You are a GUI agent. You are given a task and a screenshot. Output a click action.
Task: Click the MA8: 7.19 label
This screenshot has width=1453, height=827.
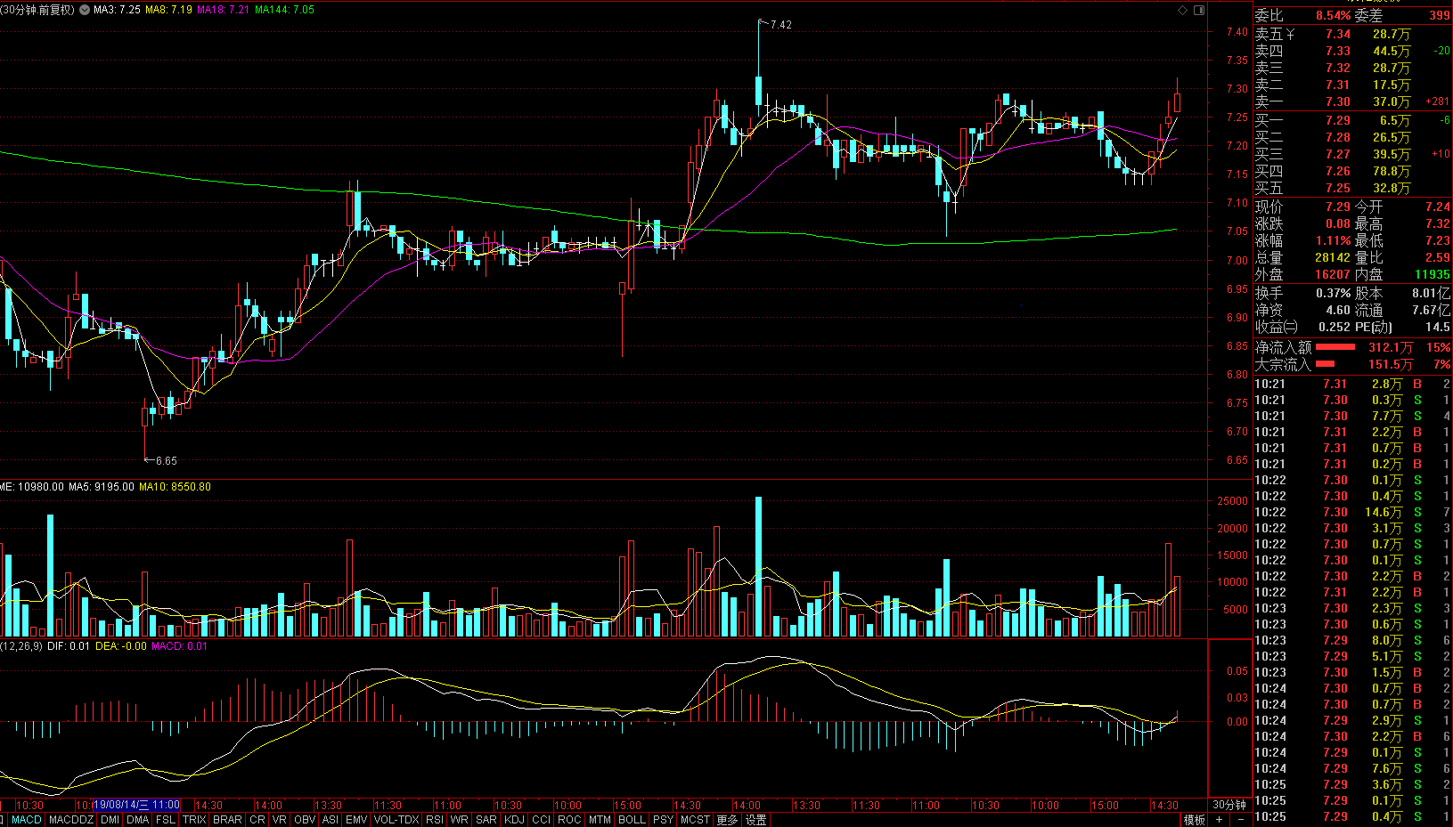pyautogui.click(x=168, y=10)
